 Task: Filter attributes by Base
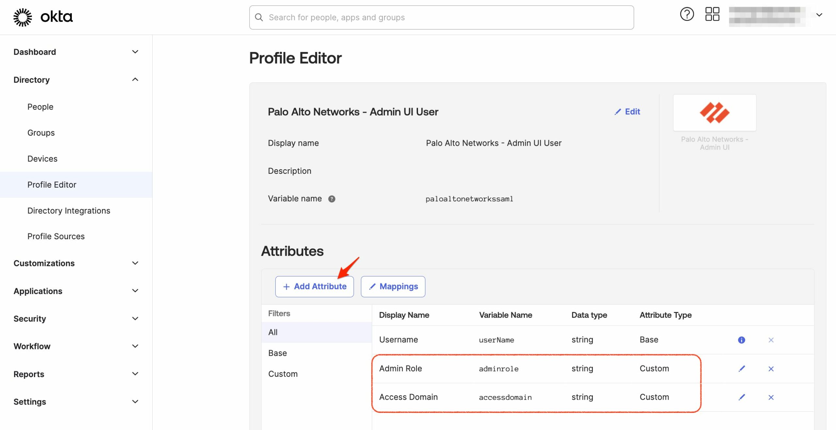(x=316, y=353)
